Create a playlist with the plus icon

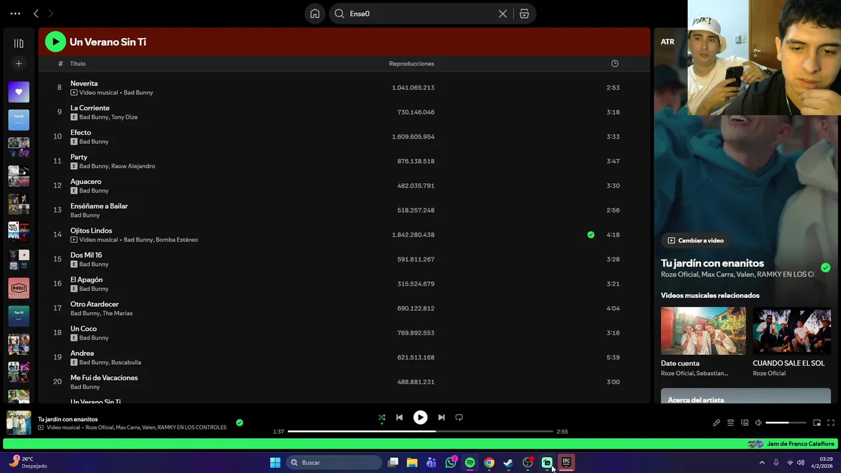pos(18,64)
